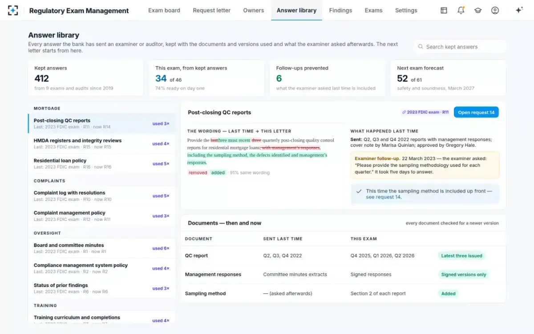Open the layout panel icon

444,10
